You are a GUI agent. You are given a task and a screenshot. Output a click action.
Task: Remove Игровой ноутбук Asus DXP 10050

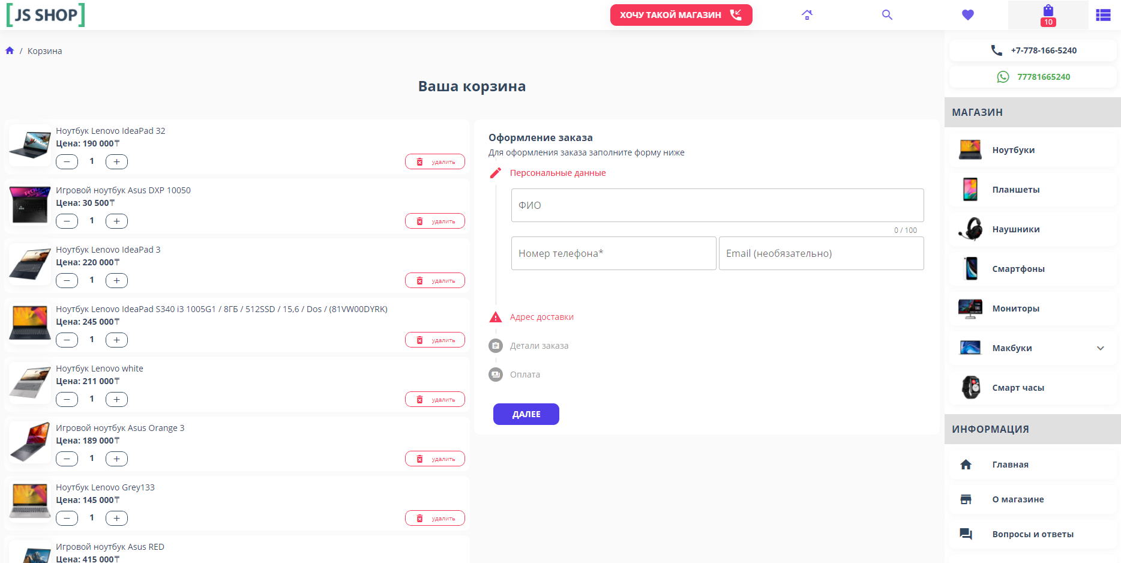[435, 221]
